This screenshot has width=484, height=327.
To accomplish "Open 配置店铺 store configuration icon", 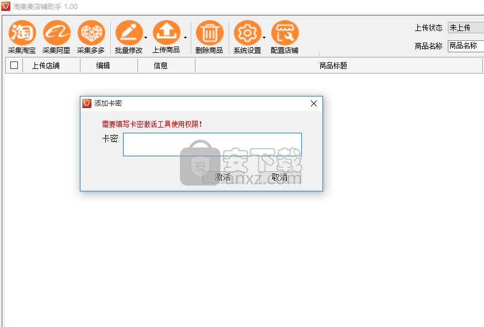I will (285, 37).
